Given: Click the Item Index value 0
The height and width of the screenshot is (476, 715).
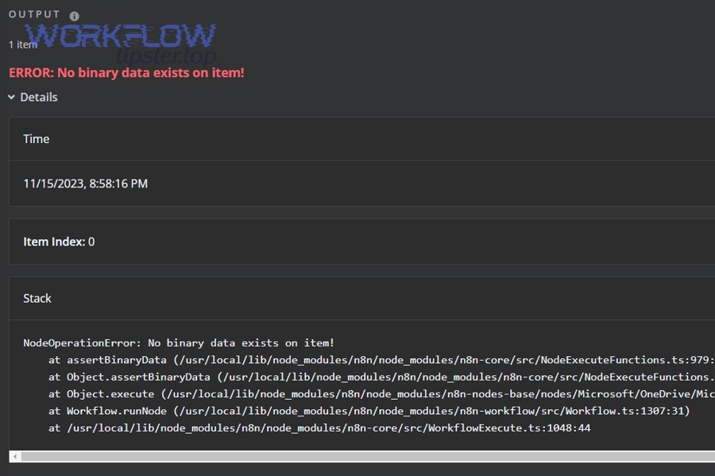Looking at the screenshot, I should pyautogui.click(x=91, y=242).
